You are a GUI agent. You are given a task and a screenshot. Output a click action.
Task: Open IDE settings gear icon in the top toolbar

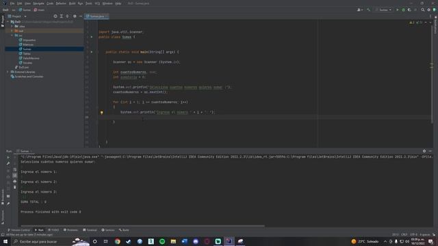coord(429,10)
